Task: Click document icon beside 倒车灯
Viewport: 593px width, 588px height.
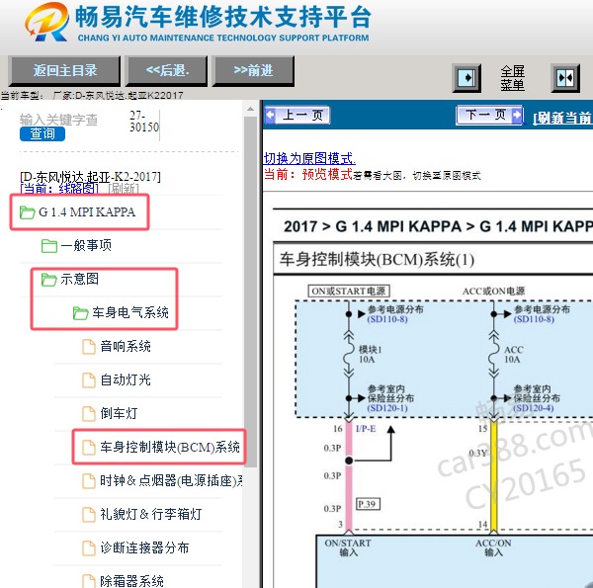Action: click(89, 414)
